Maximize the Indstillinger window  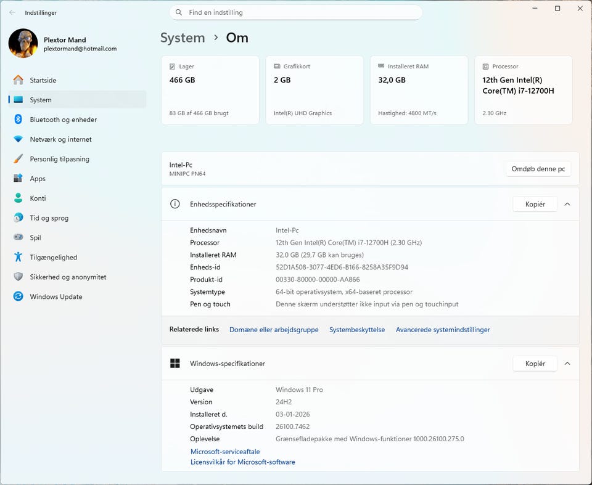(557, 8)
